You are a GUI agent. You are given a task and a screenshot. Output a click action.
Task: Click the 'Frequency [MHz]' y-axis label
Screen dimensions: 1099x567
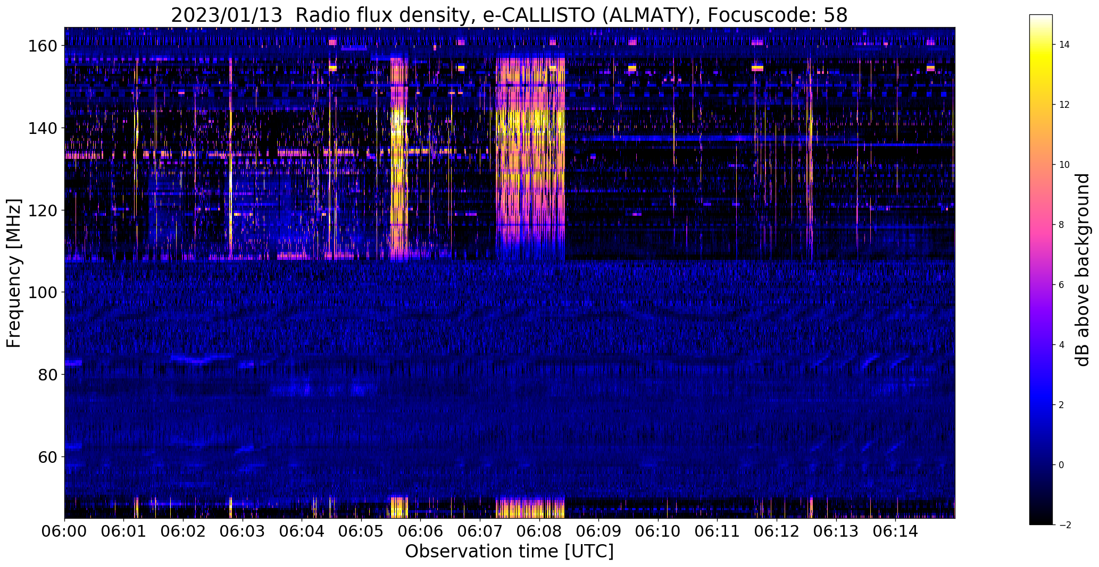point(14,273)
